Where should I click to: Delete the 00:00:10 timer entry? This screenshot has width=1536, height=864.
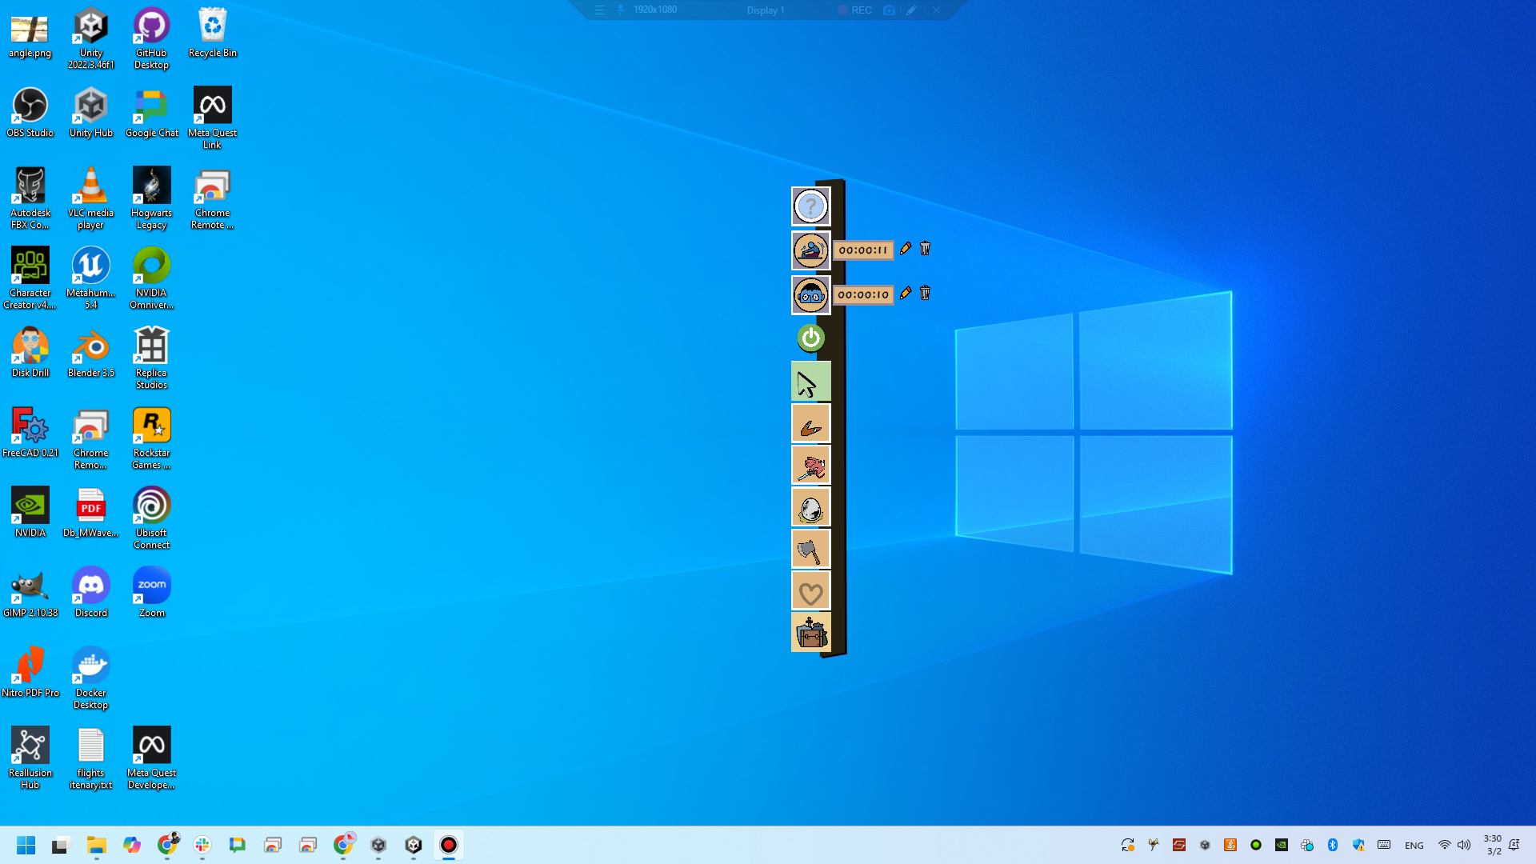point(925,294)
